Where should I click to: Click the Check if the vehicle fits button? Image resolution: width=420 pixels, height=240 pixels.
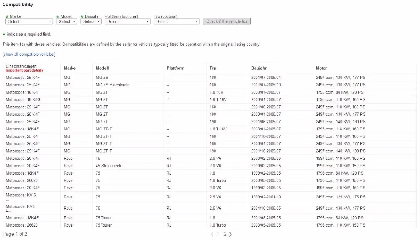click(227, 21)
